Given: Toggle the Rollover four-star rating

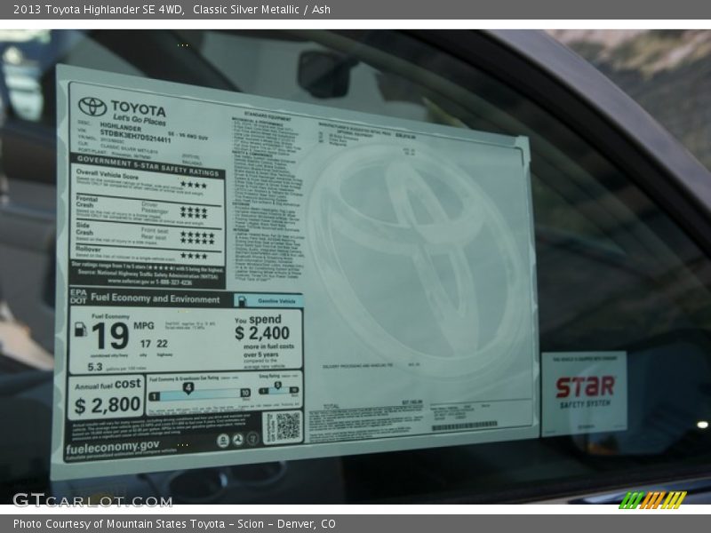Looking at the screenshot, I should (x=196, y=256).
